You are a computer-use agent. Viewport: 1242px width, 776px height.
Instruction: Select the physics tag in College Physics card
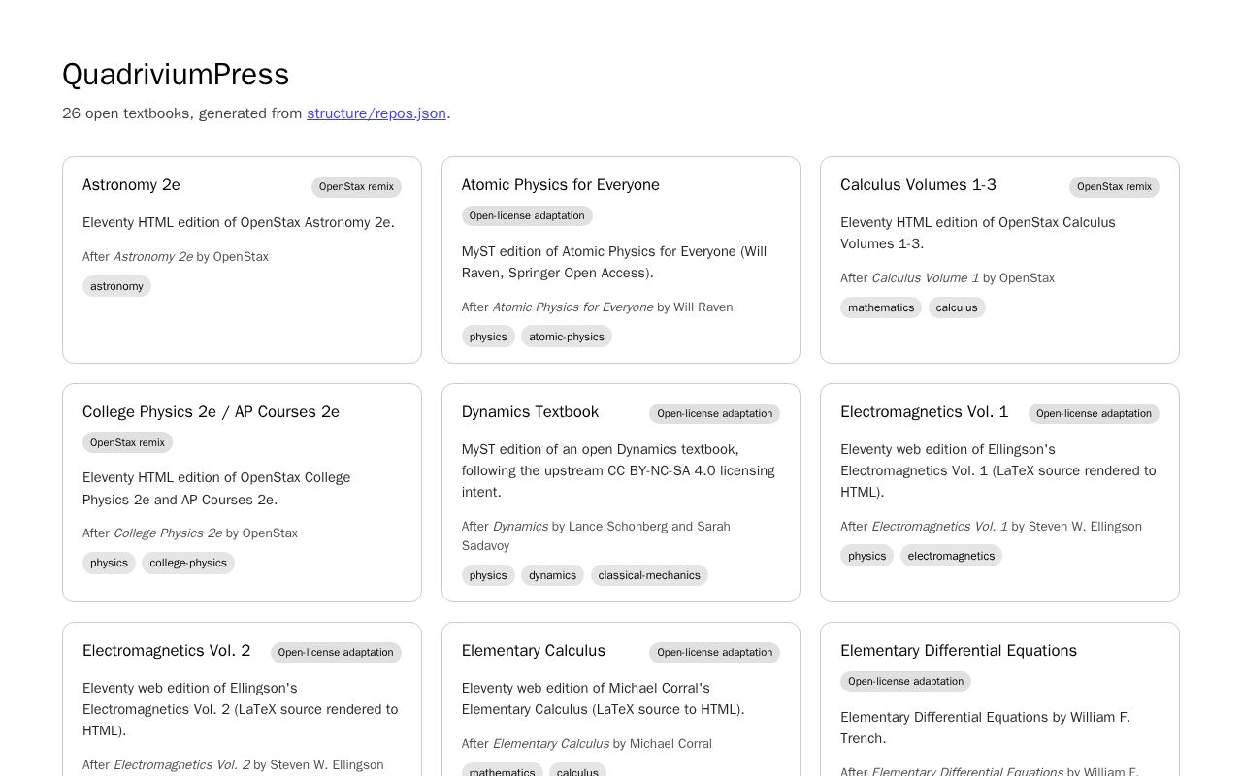point(109,564)
